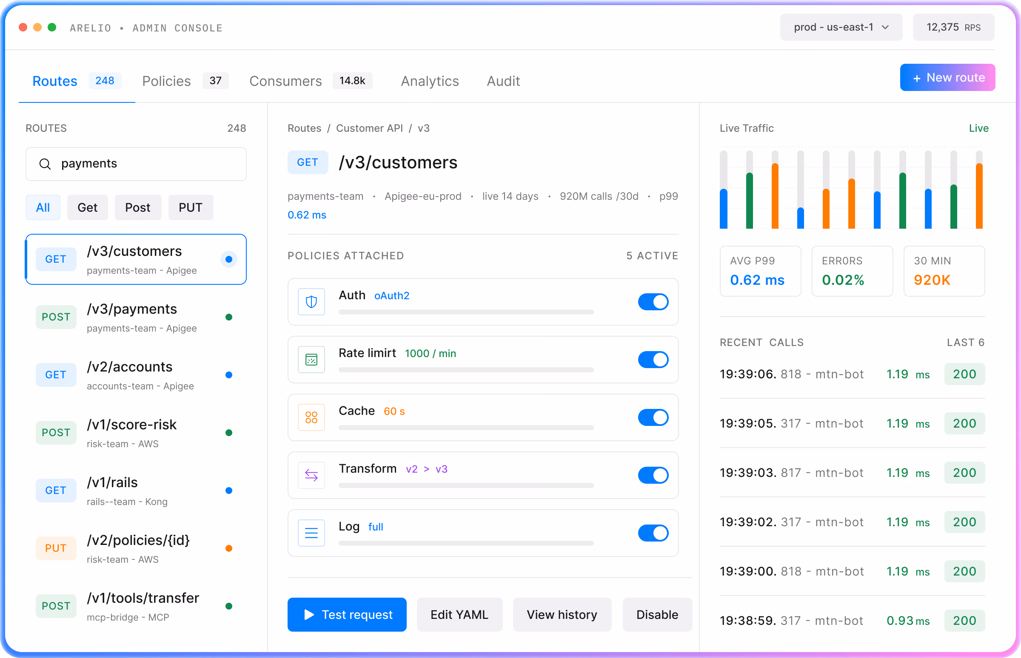Click the recent call at 19:38:59. 317

click(x=852, y=621)
